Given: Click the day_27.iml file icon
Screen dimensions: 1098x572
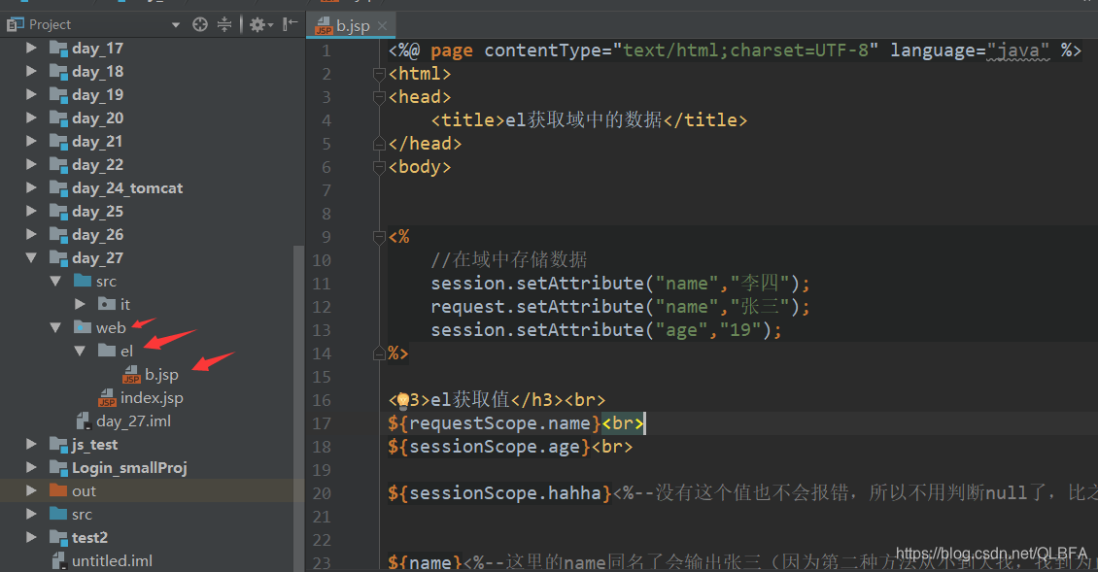Looking at the screenshot, I should pos(83,421).
